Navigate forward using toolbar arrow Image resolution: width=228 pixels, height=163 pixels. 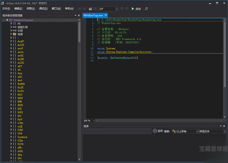(84, 9)
